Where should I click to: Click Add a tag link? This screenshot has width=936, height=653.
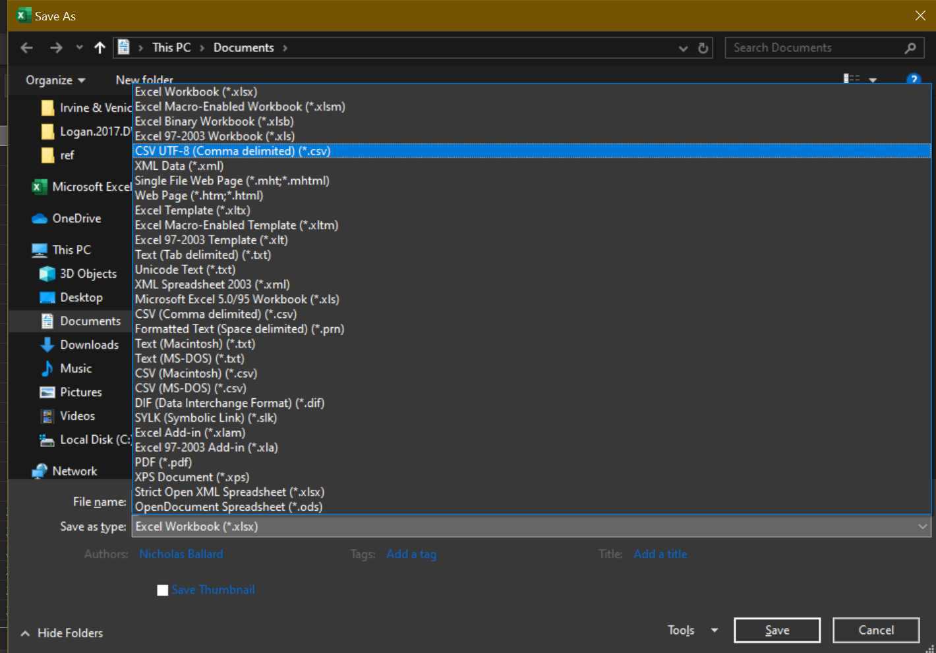(411, 554)
